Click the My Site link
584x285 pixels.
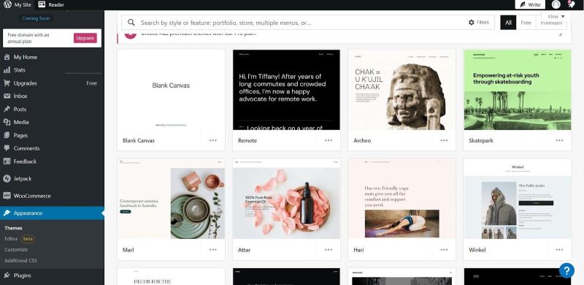click(x=23, y=5)
